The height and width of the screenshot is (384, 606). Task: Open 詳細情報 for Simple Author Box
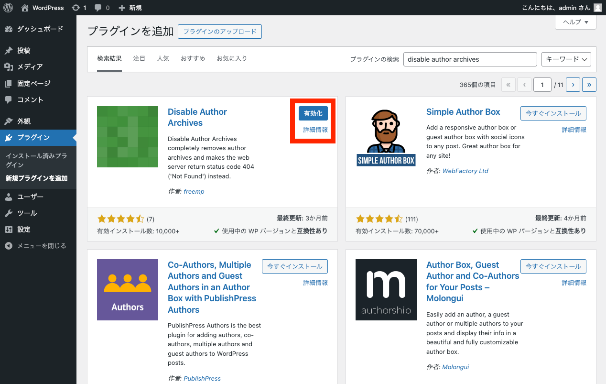pos(574,130)
